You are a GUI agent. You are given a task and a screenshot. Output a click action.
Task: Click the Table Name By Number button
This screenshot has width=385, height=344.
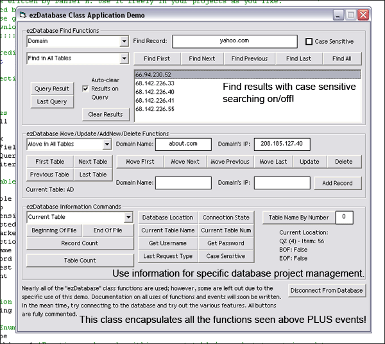tap(298, 218)
